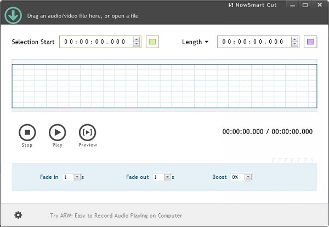Screen dimensions: 329x227
Task: Open the Fade out seconds dropdown
Action: click(x=167, y=177)
